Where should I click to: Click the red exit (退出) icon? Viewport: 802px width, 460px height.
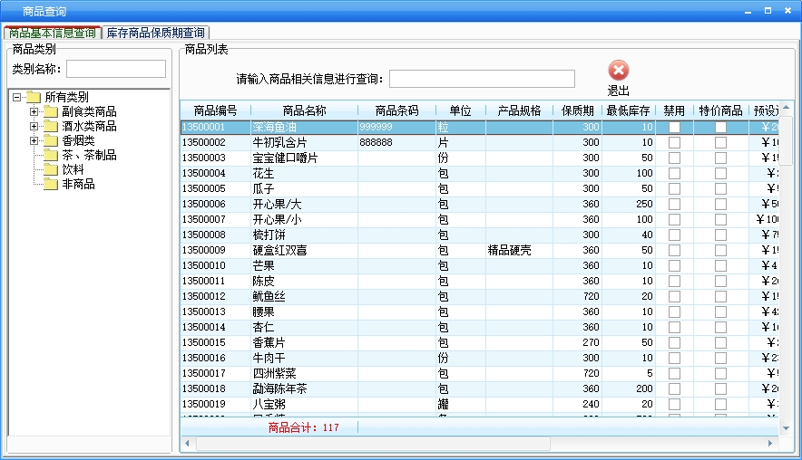[x=618, y=71]
